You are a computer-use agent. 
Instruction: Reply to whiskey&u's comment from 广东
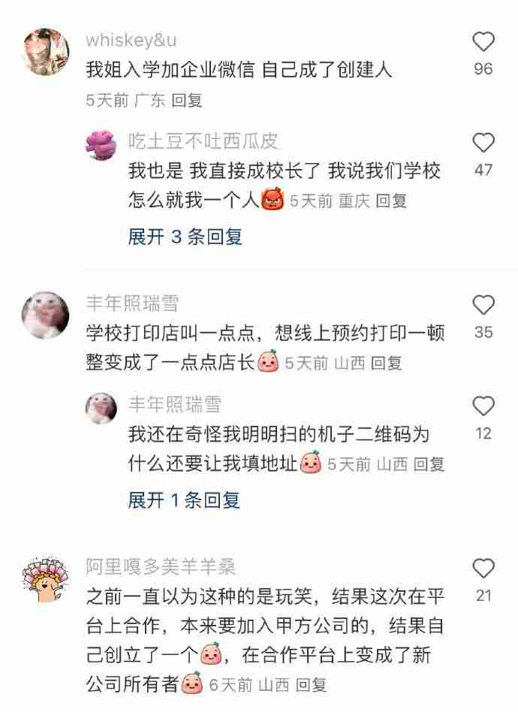pos(187,101)
